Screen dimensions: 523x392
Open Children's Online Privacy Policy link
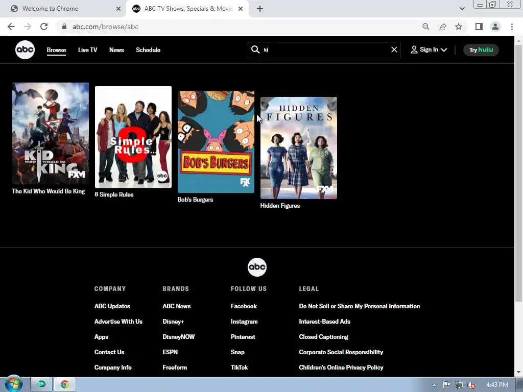[341, 367]
